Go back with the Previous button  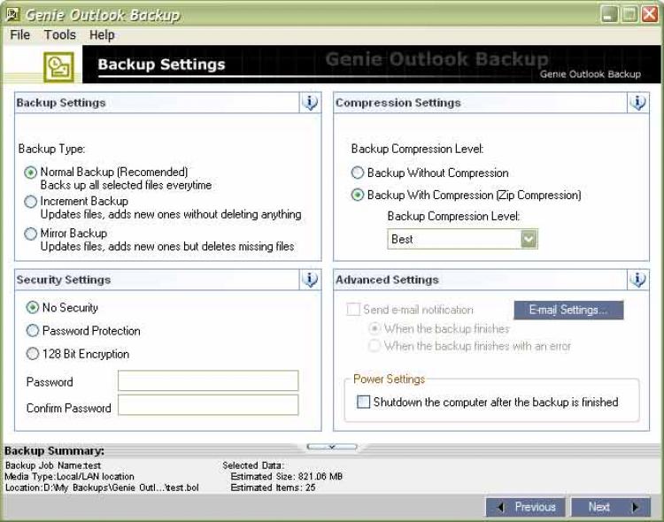526,507
